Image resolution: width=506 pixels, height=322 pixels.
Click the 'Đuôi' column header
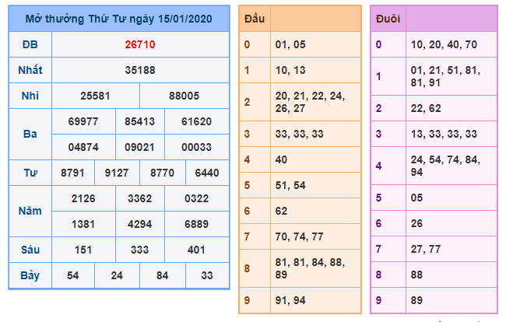pyautogui.click(x=388, y=18)
